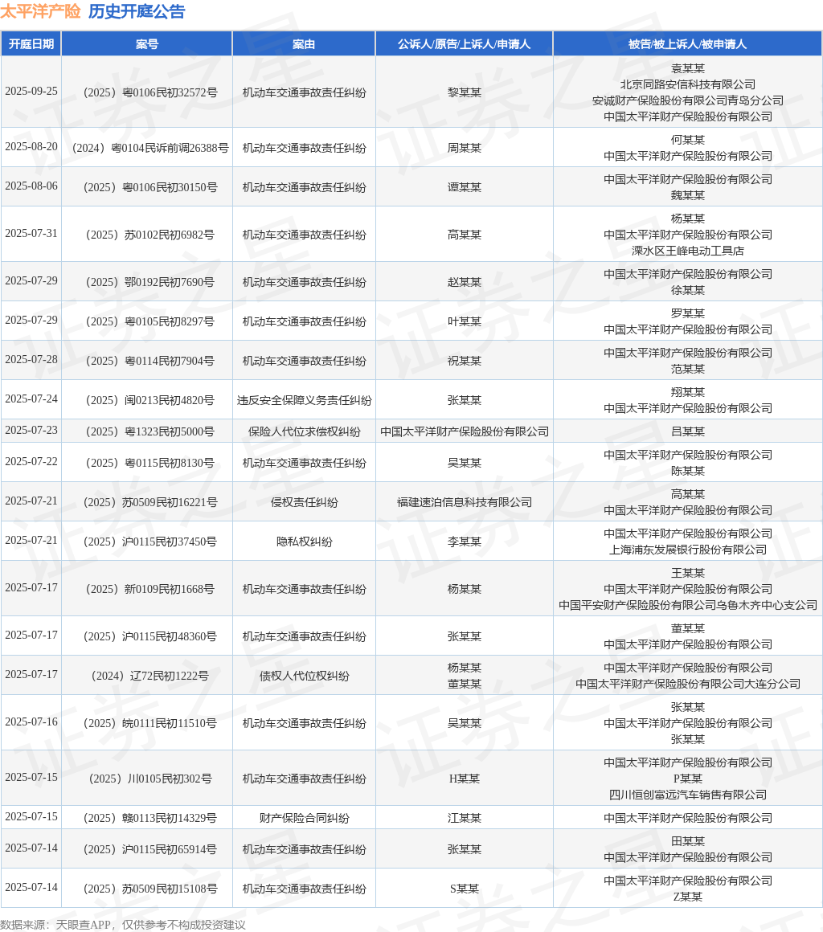Click plaintiff S某某
The image size is (823, 932).
pos(465,889)
